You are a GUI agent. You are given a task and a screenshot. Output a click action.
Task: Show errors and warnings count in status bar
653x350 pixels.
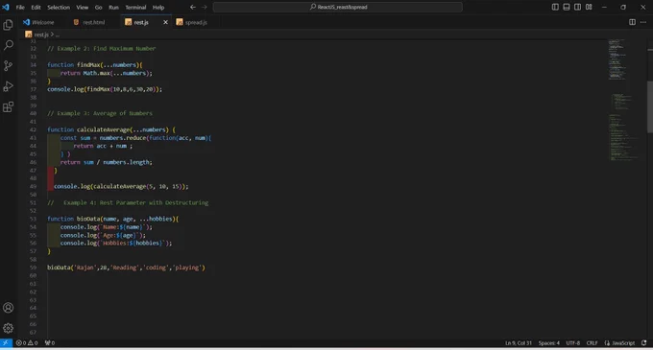[x=27, y=343]
